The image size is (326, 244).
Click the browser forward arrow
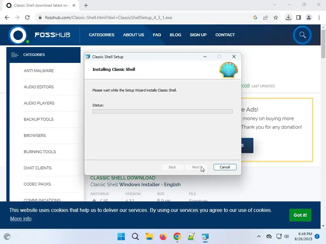[x=17, y=17]
